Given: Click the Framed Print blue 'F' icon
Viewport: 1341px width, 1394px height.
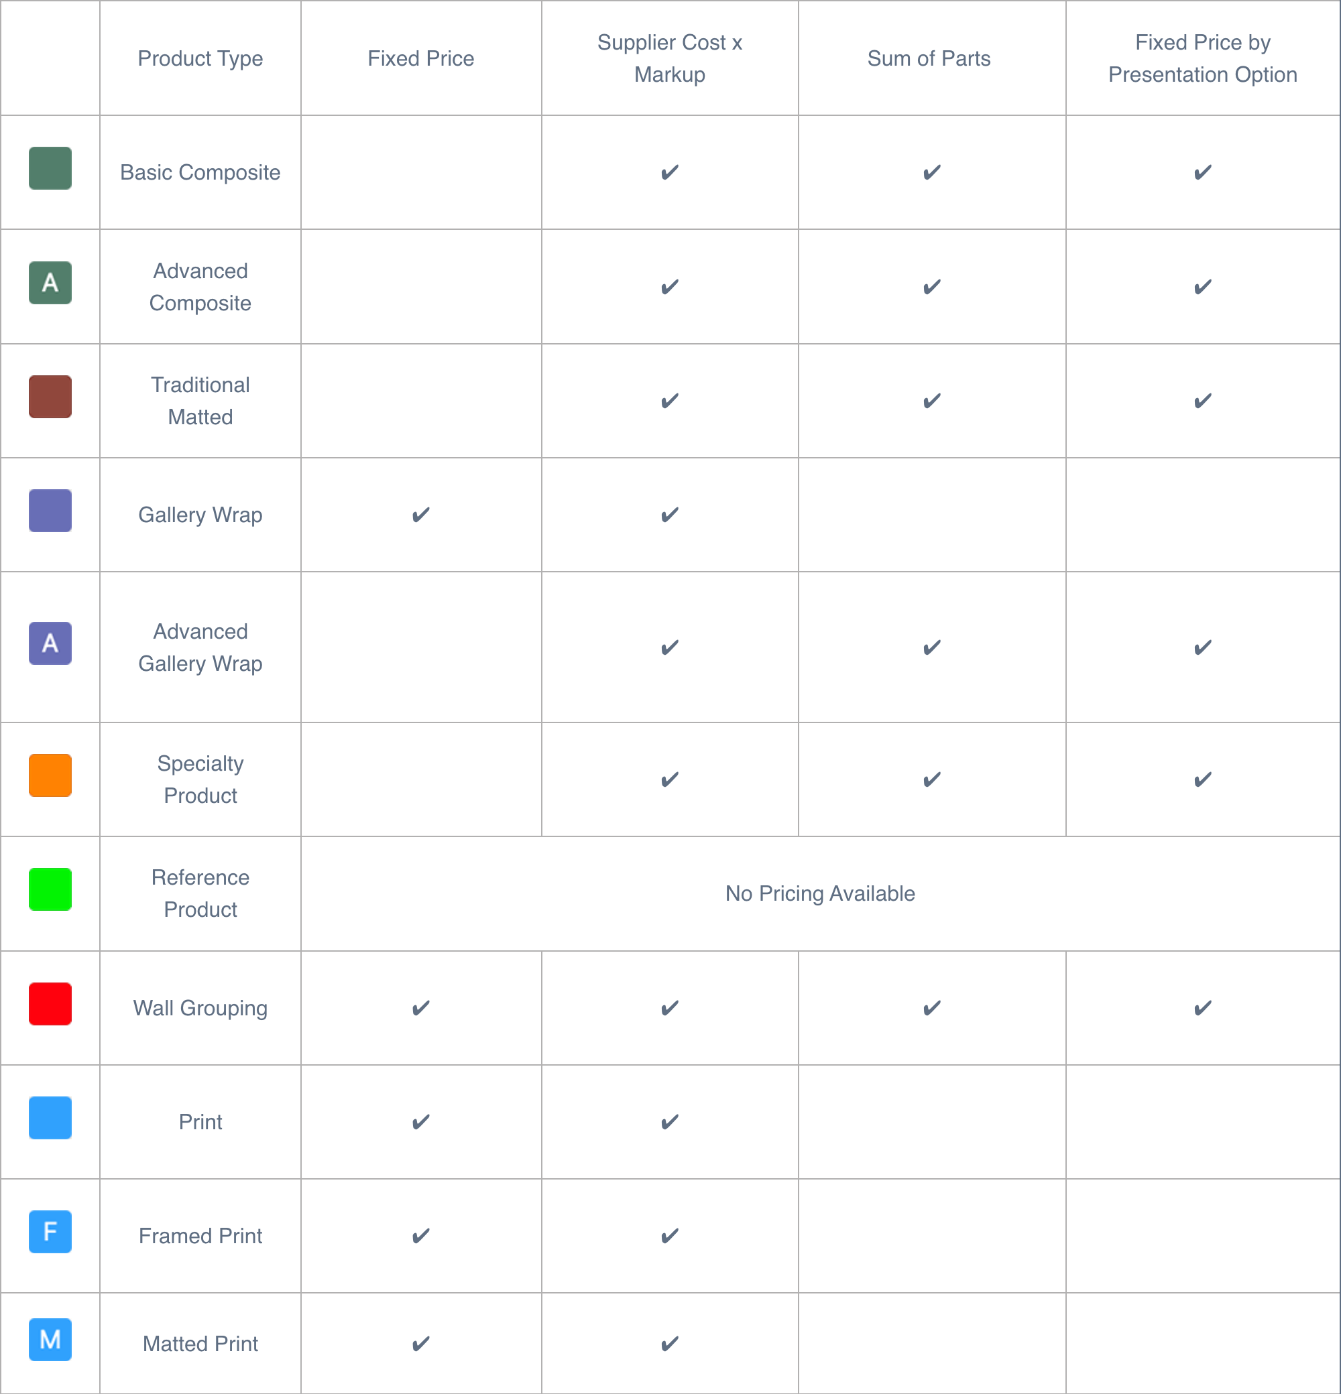Looking at the screenshot, I should [50, 1232].
